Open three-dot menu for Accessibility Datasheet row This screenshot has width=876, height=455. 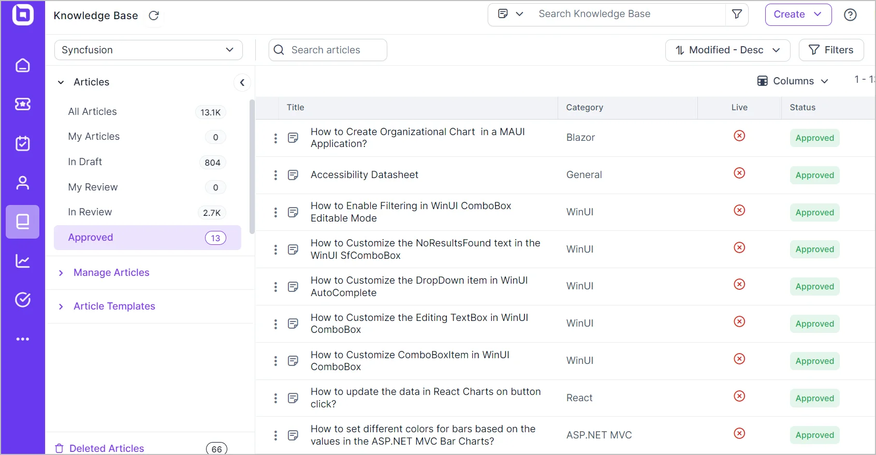(275, 175)
